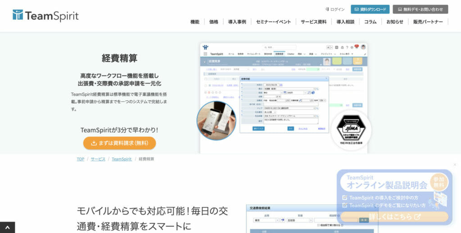Open the 機能 navigation menu

(194, 22)
